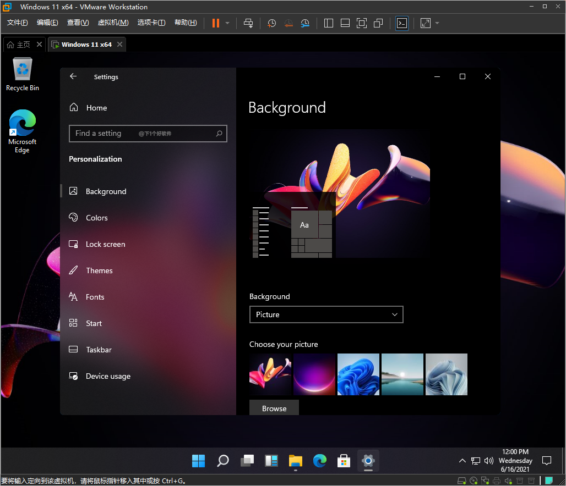
Task: Toggle the console view button
Action: coord(401,23)
